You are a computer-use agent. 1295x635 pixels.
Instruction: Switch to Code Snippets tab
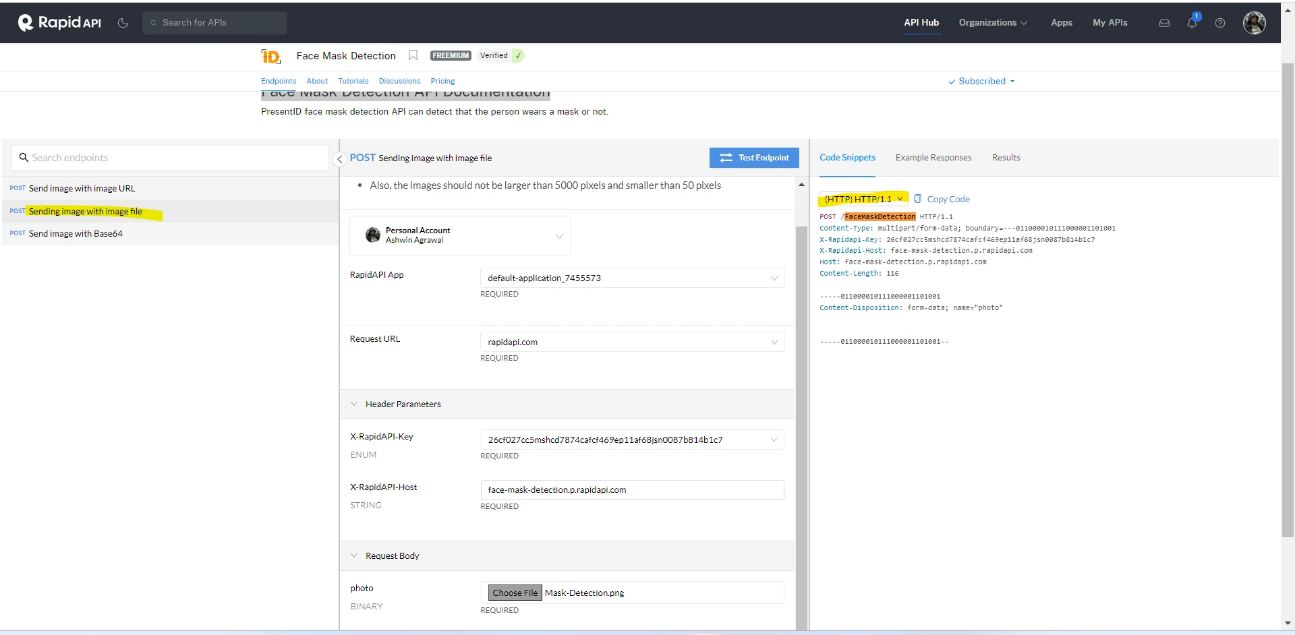click(847, 158)
